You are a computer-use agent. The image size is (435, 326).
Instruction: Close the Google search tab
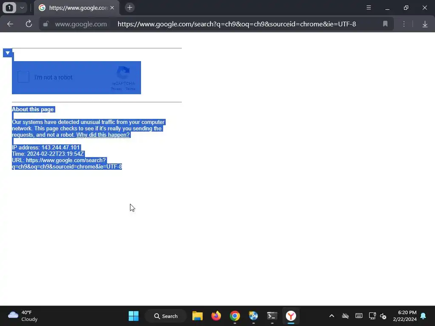(x=112, y=8)
